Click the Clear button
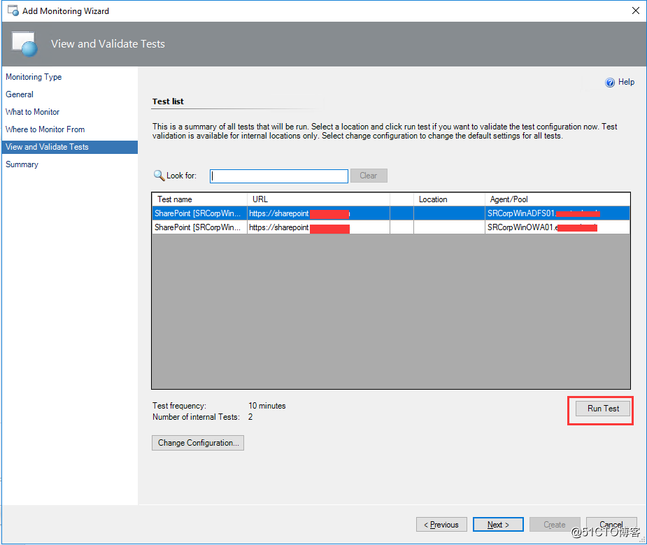This screenshot has height=545, width=647. point(369,176)
